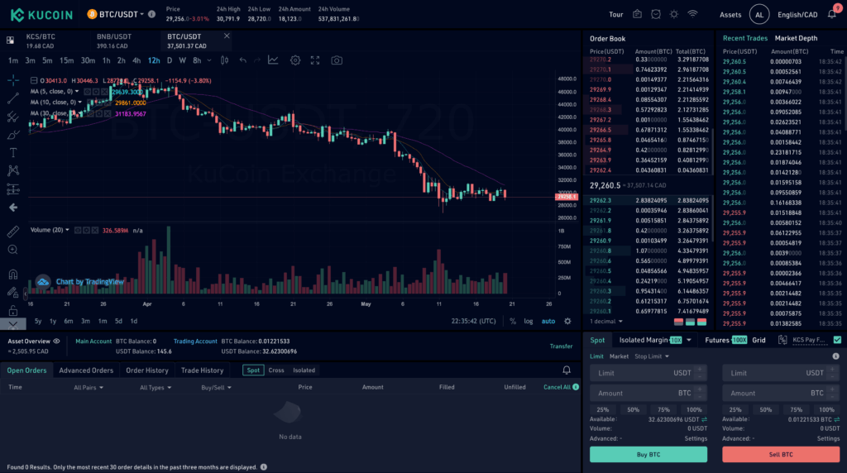Select the chart patterns tool
Screen dimensions: 847x473
(x=13, y=171)
